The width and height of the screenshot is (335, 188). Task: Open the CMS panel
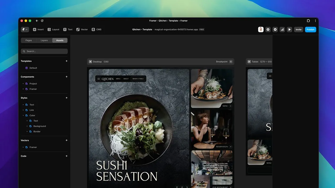click(x=97, y=30)
